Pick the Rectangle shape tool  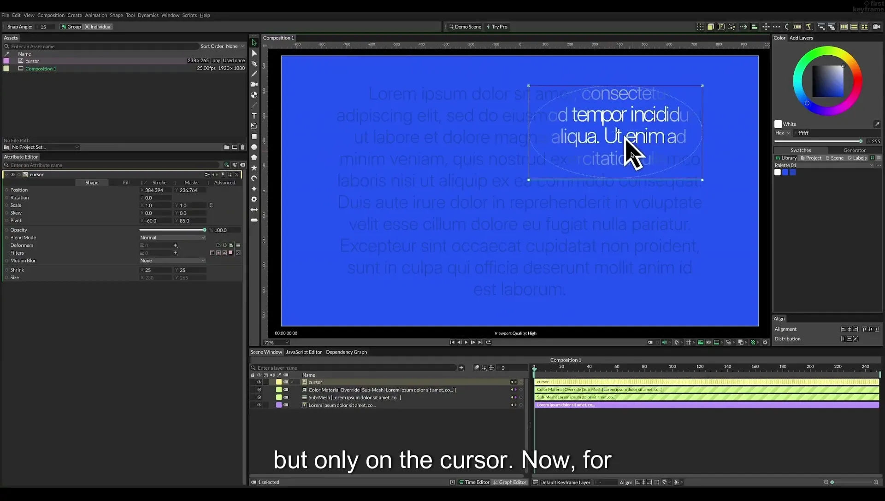coord(254,137)
